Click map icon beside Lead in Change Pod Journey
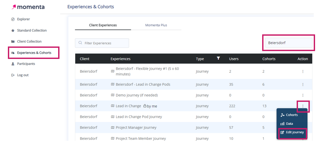319x148 pixels. coord(112,117)
